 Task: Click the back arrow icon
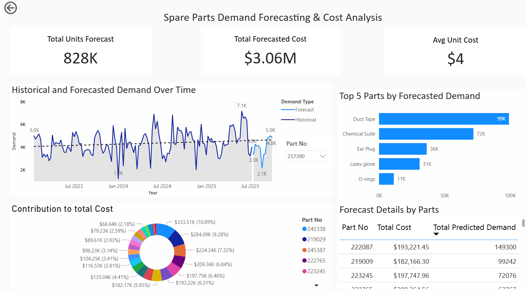[x=10, y=8]
